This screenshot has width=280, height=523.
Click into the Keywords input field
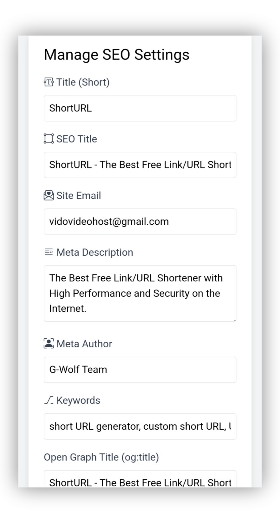pos(140,426)
